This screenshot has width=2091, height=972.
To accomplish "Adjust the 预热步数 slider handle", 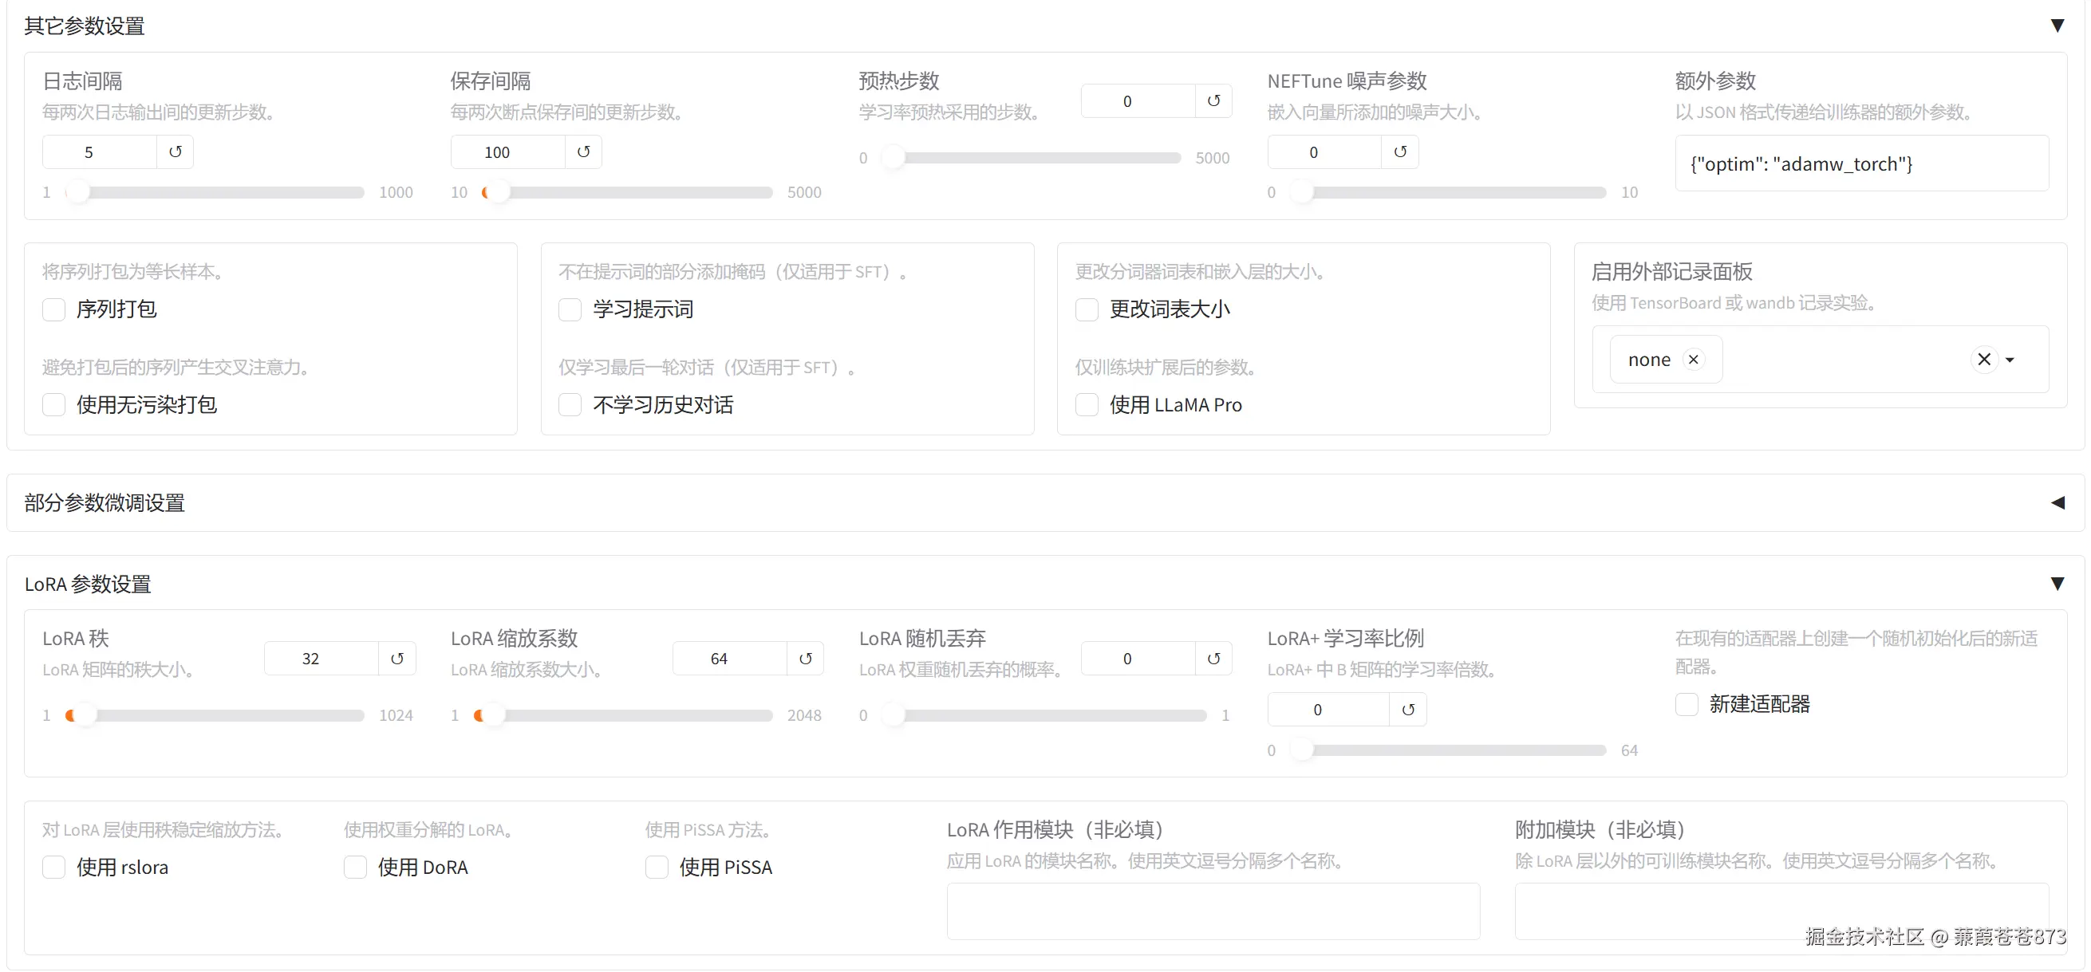I will click(894, 157).
